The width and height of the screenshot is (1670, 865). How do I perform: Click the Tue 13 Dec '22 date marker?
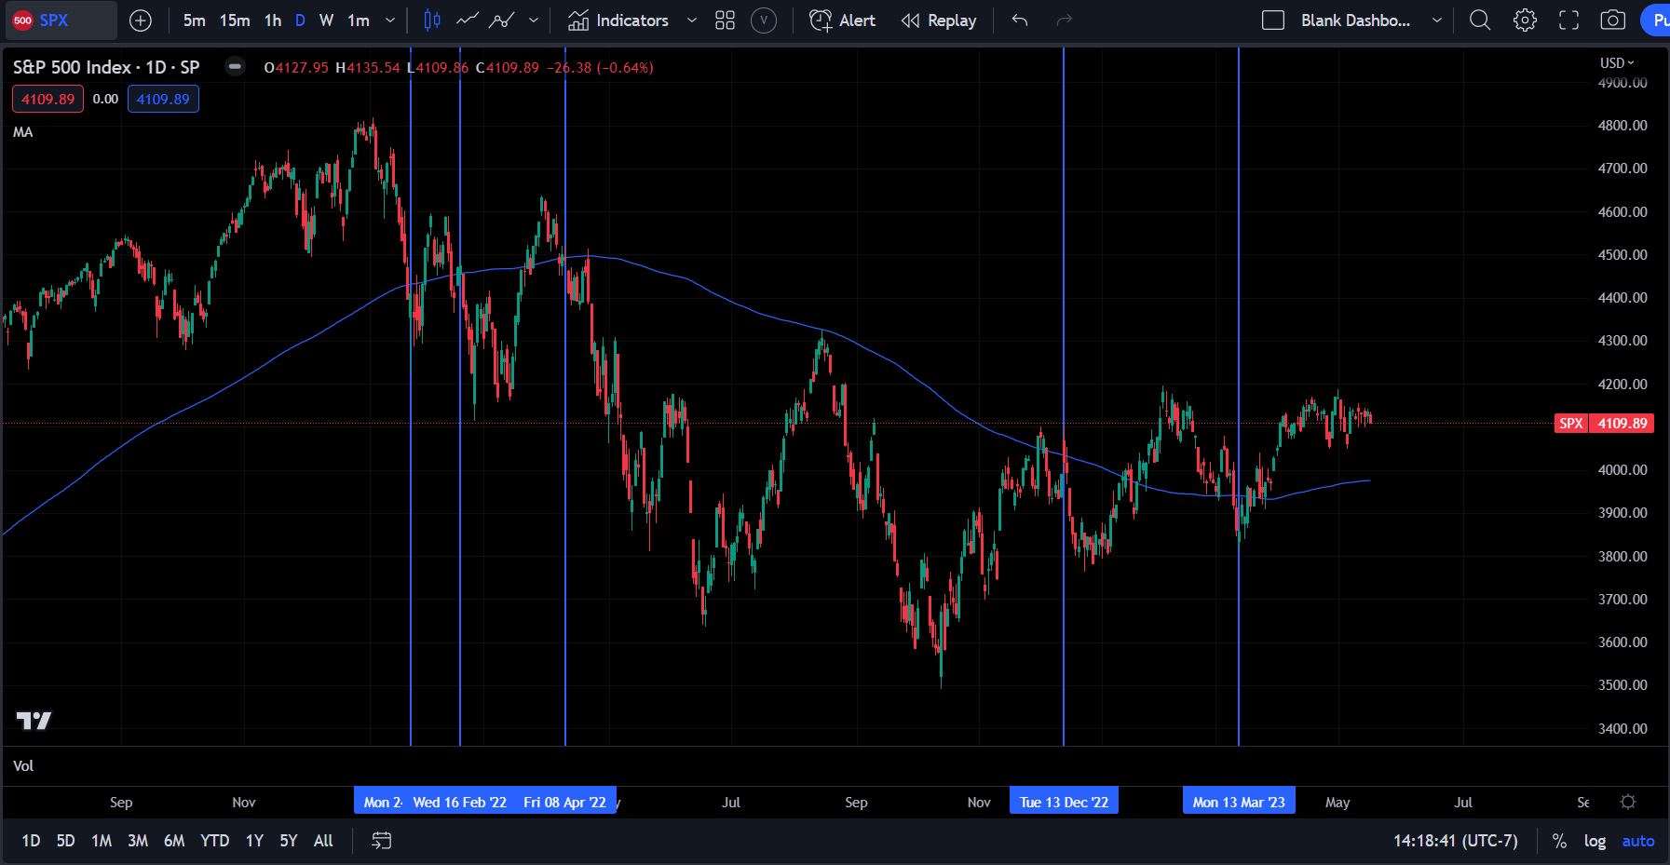point(1064,802)
